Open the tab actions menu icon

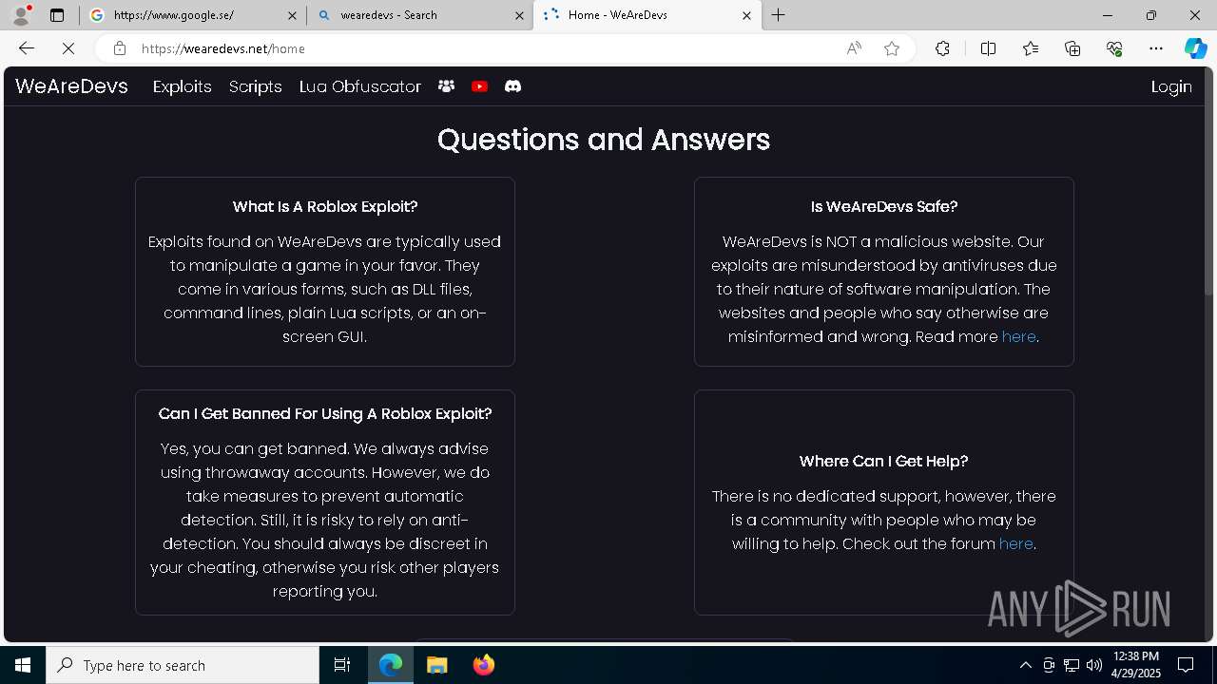(x=57, y=15)
